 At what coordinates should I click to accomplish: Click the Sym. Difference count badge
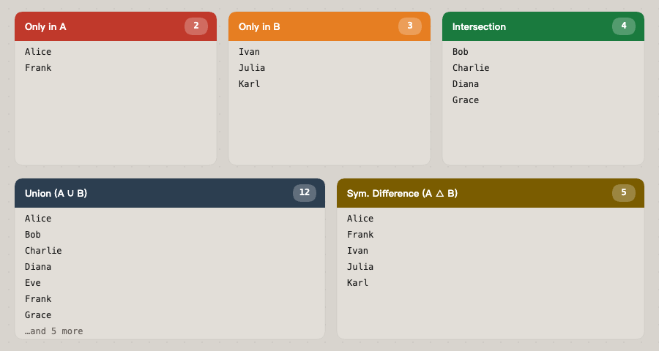pos(624,193)
